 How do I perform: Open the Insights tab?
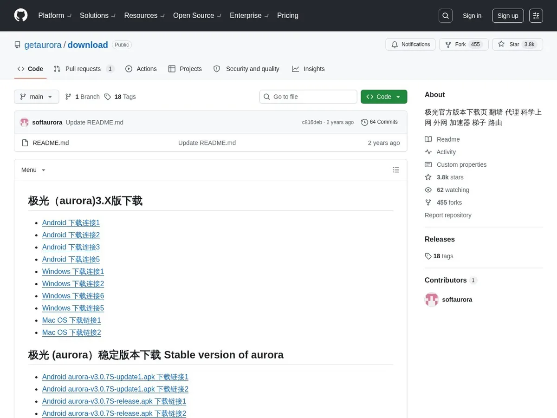308,69
